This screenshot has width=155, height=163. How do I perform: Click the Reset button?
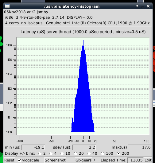(9, 160)
